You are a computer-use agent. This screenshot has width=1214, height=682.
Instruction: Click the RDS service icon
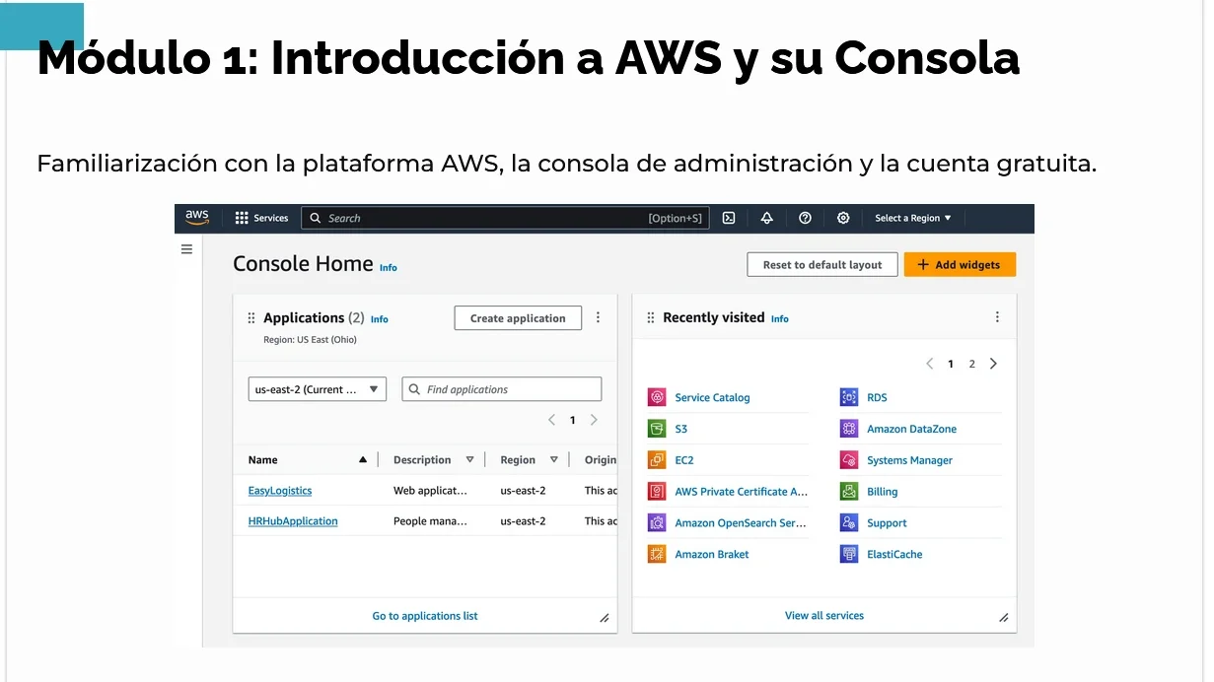(x=849, y=397)
